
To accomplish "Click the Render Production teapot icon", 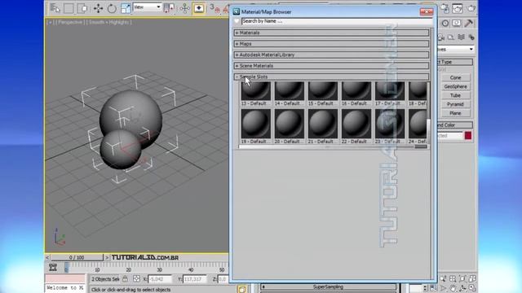I will pyautogui.click(x=471, y=8).
